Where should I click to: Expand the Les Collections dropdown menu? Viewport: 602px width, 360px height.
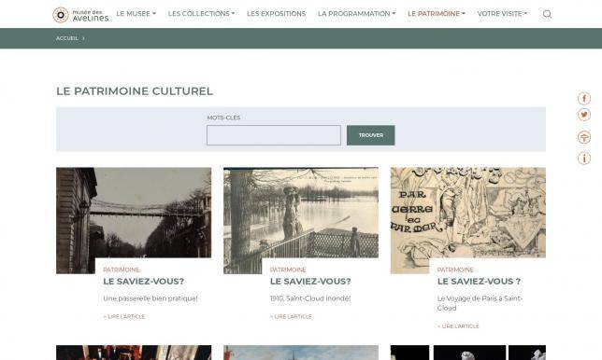click(x=201, y=14)
